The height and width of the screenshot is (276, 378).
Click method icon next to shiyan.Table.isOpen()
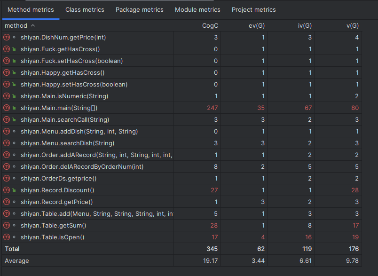point(7,237)
